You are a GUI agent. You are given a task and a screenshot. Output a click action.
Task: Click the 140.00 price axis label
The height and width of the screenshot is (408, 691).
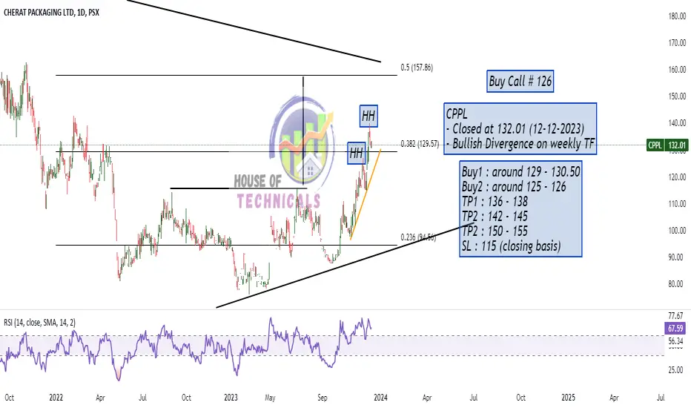tap(677, 123)
